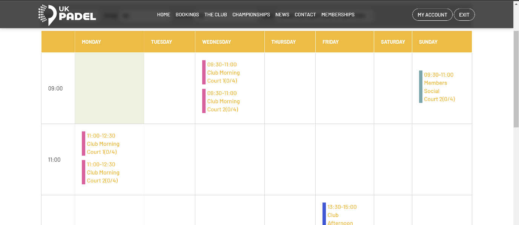Image resolution: width=519 pixels, height=225 pixels.
Task: Click the Sunday column header
Action: pos(428,42)
